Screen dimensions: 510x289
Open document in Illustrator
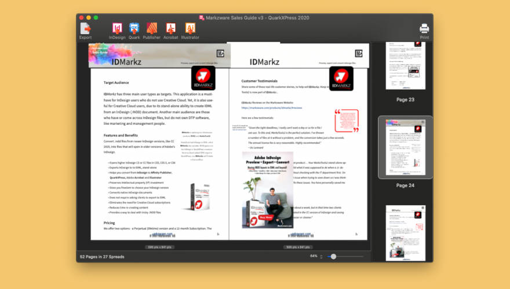pyautogui.click(x=190, y=31)
